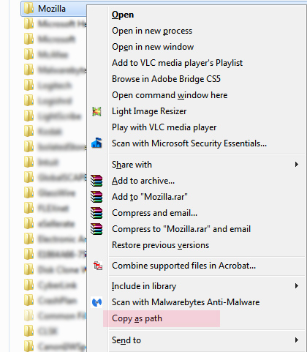
Task: Open the Send to submenu
Action: pyautogui.click(x=126, y=340)
